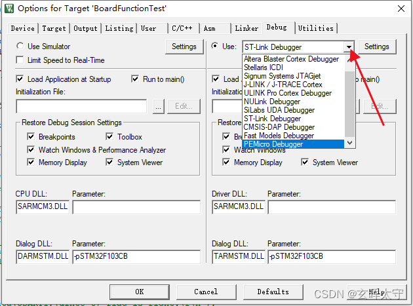The height and width of the screenshot is (306, 413).
Task: Toggle Watch Windows & Performance Analyzer checkbox
Action: click(31, 149)
